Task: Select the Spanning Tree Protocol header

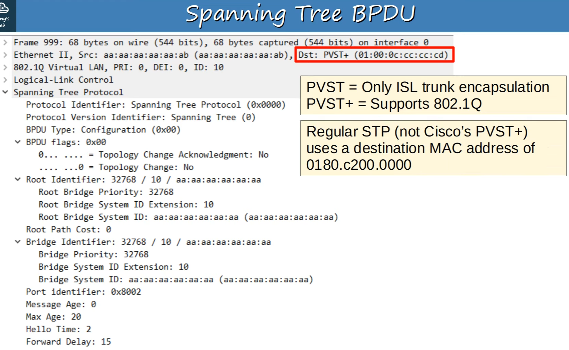Action: click(68, 92)
